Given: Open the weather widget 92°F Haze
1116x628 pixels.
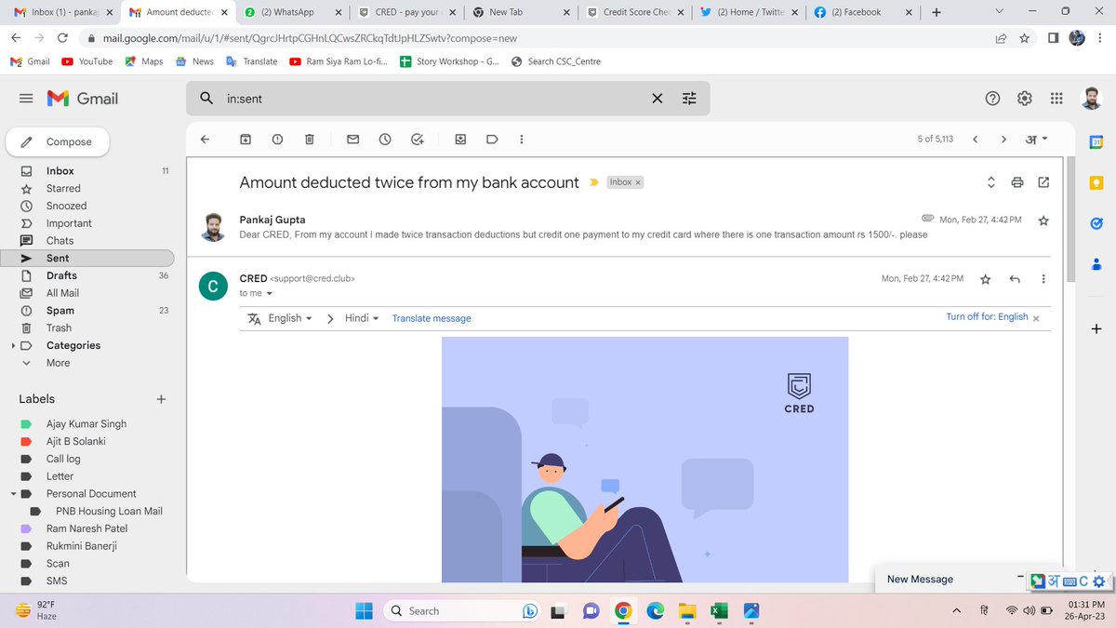Looking at the screenshot, I should [37, 610].
